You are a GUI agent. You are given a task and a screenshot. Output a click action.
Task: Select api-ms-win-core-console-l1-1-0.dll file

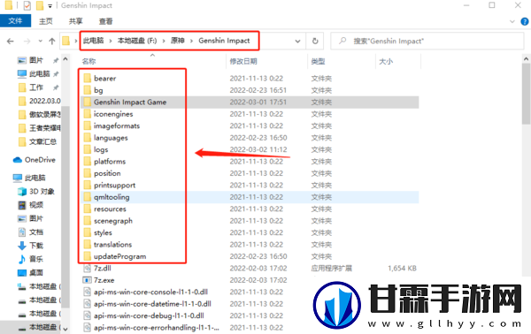tap(150, 292)
